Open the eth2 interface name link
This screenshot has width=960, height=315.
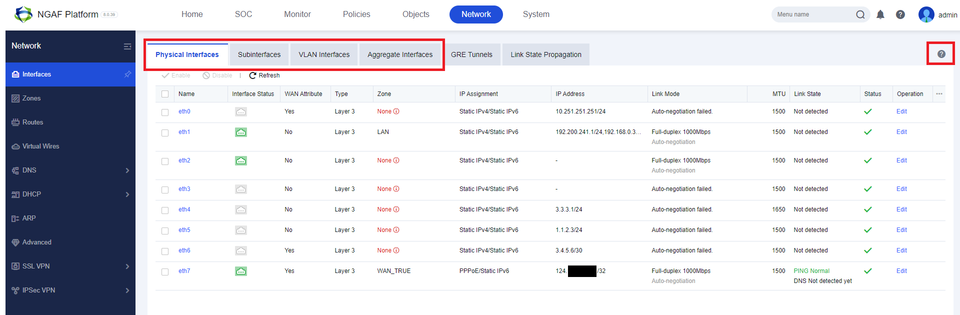(x=184, y=160)
